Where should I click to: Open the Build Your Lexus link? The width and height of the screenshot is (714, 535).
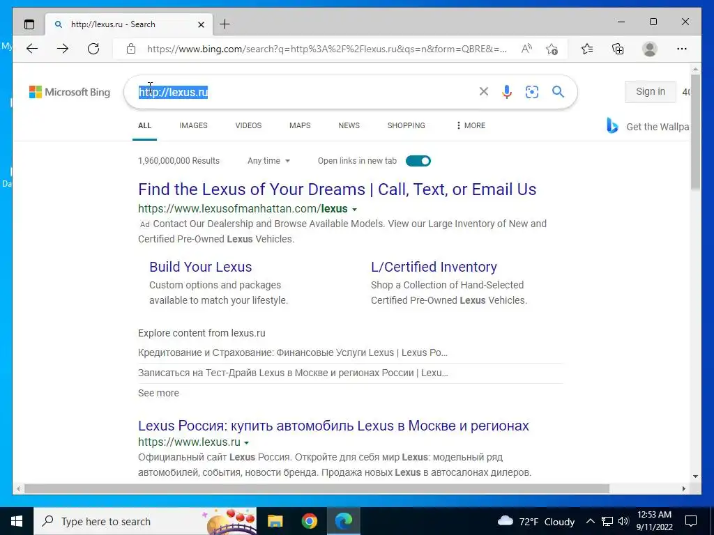tap(200, 267)
